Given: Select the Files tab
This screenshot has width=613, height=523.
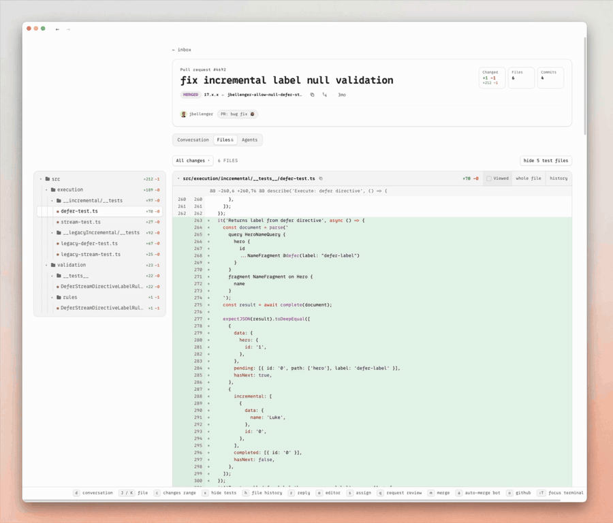Looking at the screenshot, I should [x=225, y=140].
